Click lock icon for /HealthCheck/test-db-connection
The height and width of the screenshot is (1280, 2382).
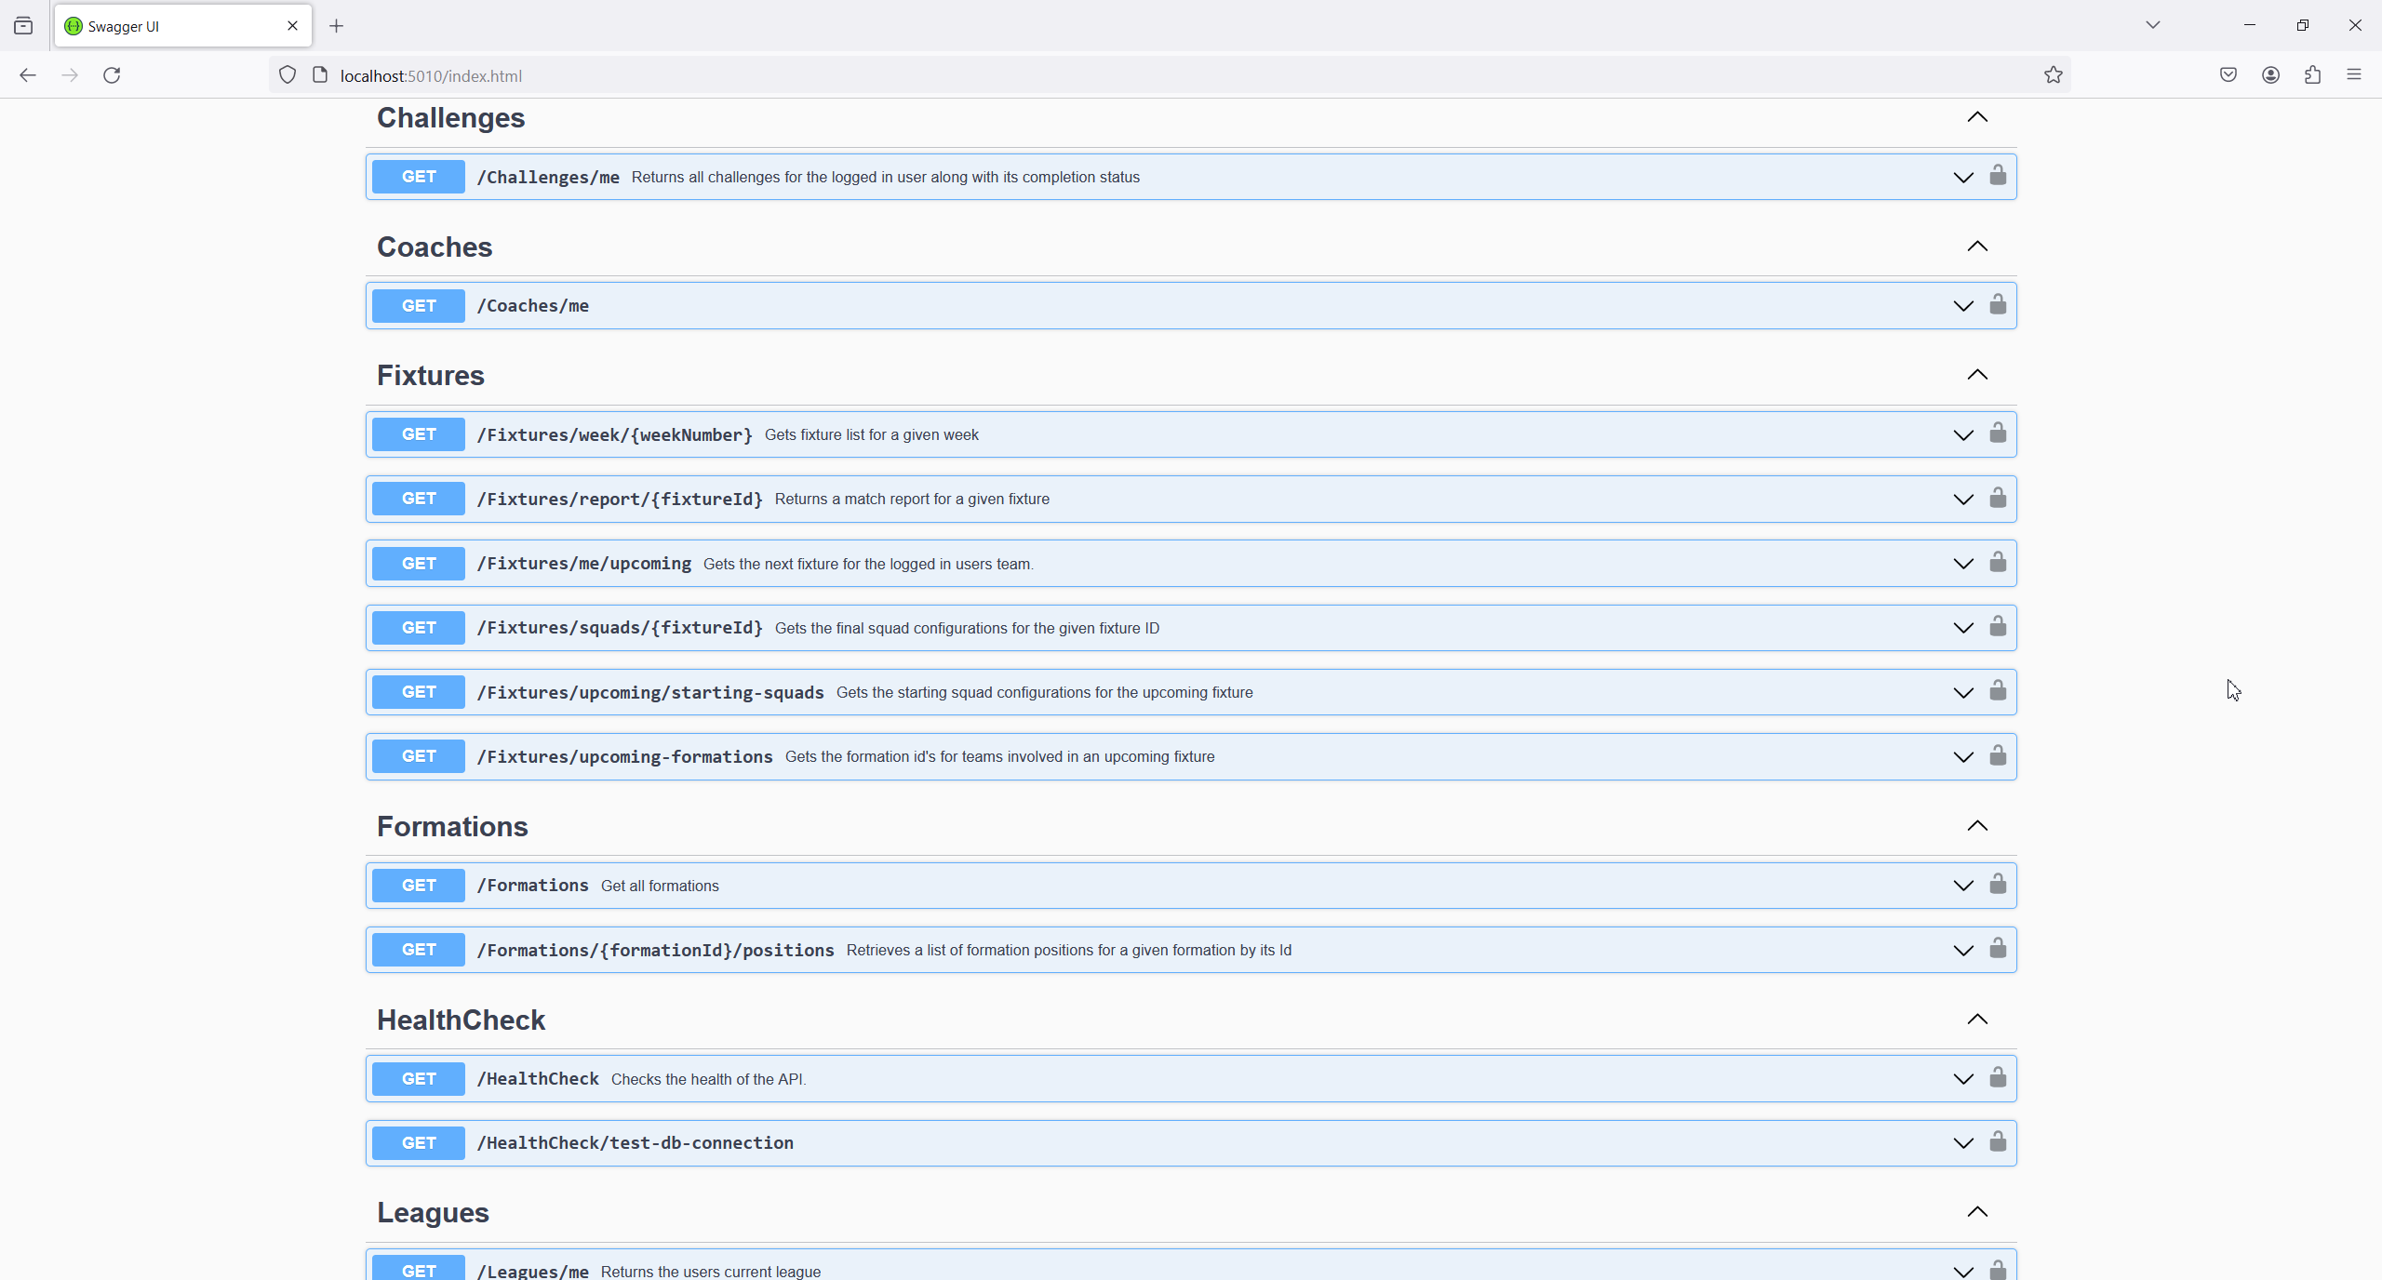1998,1142
